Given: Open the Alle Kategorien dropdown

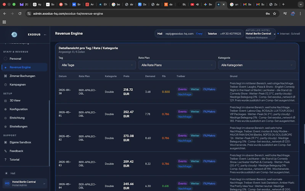Looking at the screenshot, I should [x=257, y=65].
